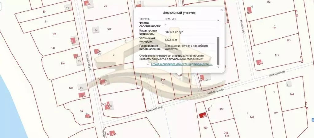Click the Земельный участок popup title
The height and width of the screenshot is (138, 314).
coord(179,13)
